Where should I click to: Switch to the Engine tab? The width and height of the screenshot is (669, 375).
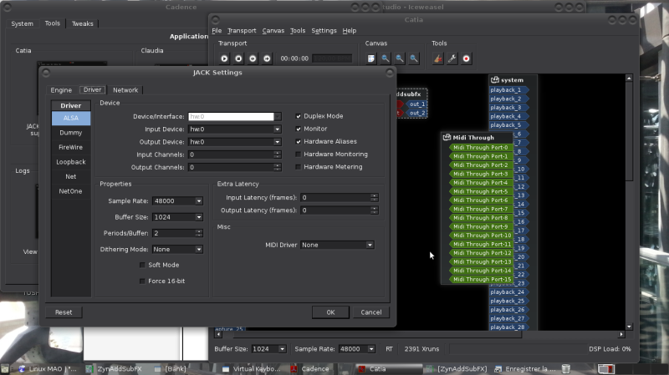pyautogui.click(x=61, y=89)
